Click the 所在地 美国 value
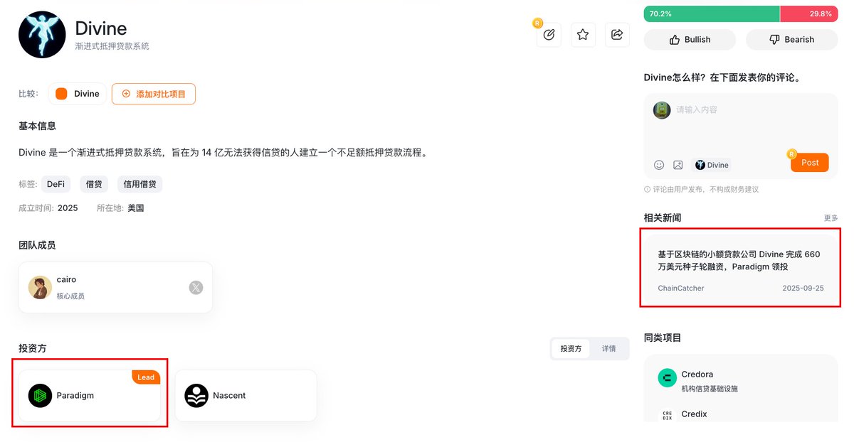Screen dimensions: 854x442 [x=135, y=208]
